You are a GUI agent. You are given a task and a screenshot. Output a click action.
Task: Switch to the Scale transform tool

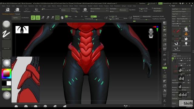coord(48,18)
